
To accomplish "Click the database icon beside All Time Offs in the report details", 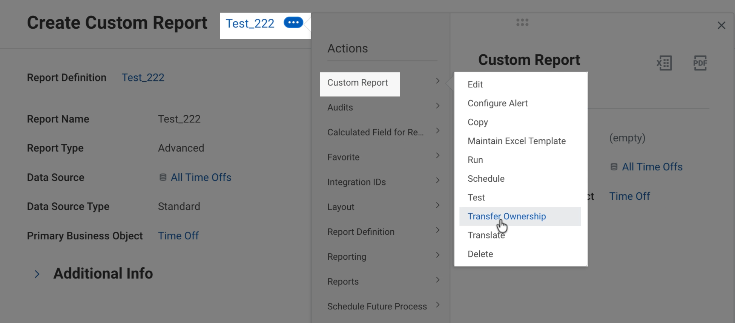I will point(163,177).
